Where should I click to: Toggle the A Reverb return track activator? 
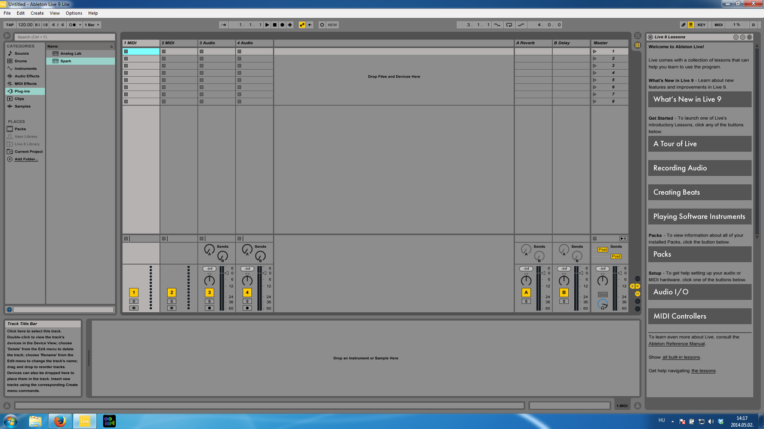526,293
